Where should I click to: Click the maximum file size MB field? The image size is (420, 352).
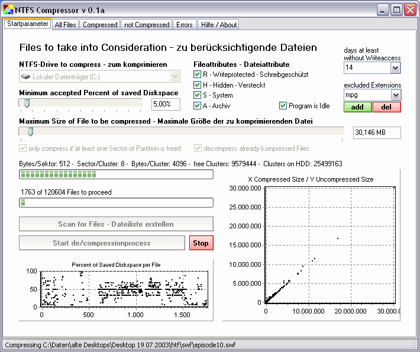pyautogui.click(x=376, y=133)
